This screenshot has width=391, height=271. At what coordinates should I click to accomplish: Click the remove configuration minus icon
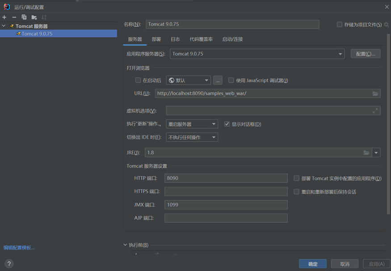(14, 17)
